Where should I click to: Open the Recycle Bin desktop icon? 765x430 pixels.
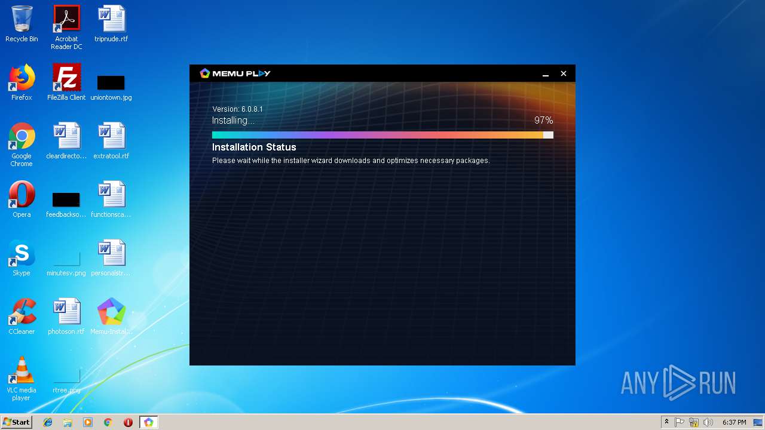(x=22, y=24)
